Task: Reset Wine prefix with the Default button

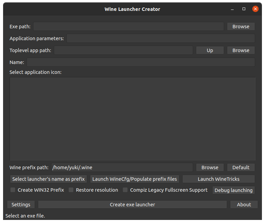Action: point(241,168)
